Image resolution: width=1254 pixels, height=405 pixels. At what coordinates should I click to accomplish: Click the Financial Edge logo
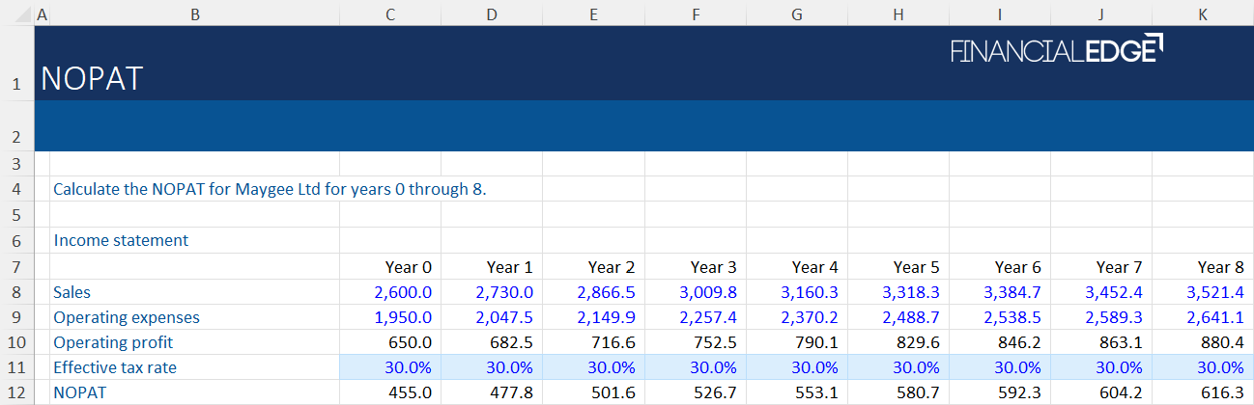pyautogui.click(x=1057, y=50)
